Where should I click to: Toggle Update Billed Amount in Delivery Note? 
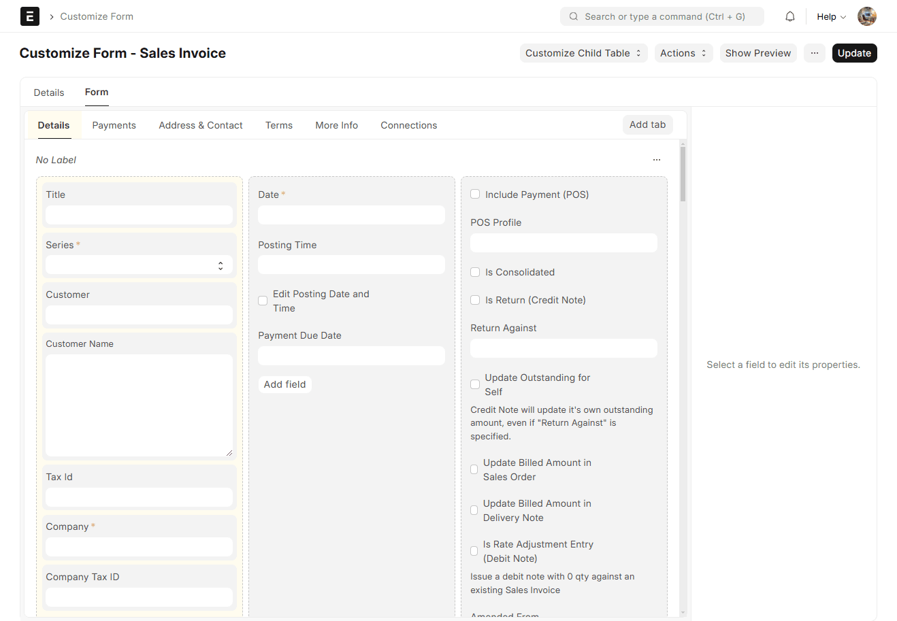coord(474,510)
